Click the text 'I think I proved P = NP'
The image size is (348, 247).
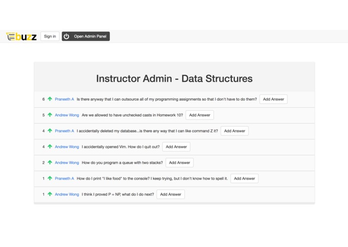pos(101,194)
